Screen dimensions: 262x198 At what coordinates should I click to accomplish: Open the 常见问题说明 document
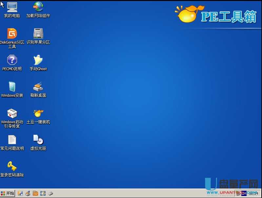(12, 140)
